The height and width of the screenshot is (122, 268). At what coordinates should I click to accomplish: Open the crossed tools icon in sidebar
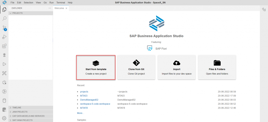tap(4, 73)
